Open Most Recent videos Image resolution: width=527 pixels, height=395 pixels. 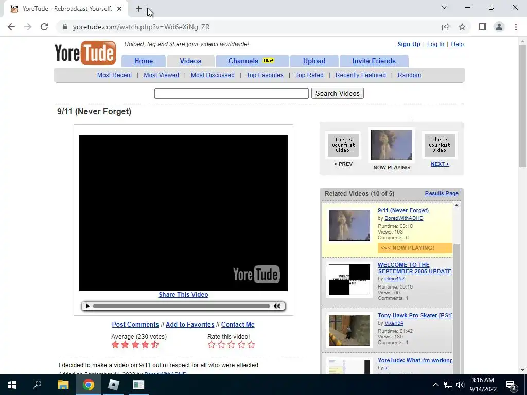(x=115, y=75)
